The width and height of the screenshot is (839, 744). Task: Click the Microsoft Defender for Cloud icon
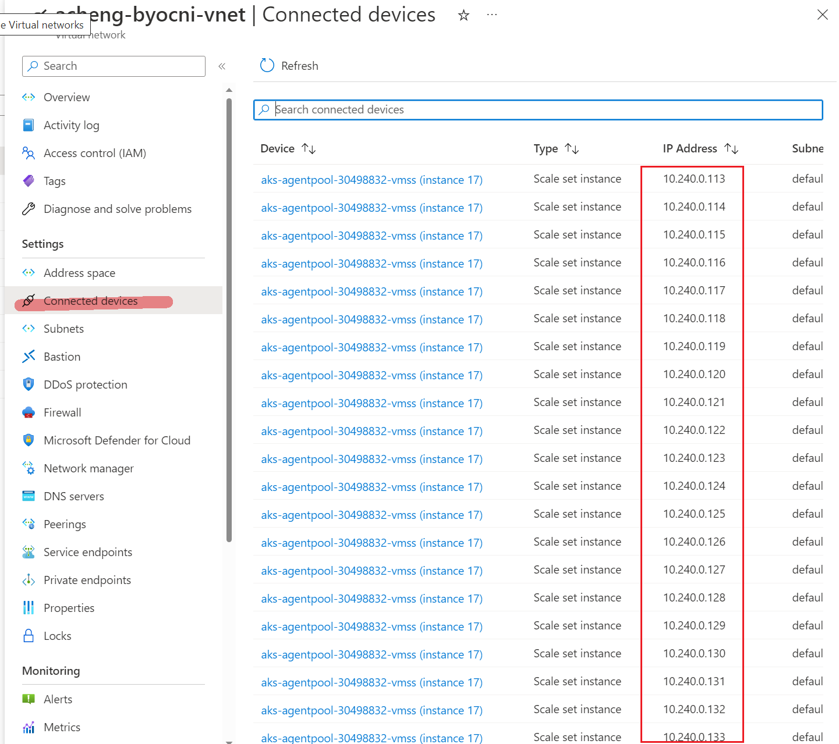29,440
